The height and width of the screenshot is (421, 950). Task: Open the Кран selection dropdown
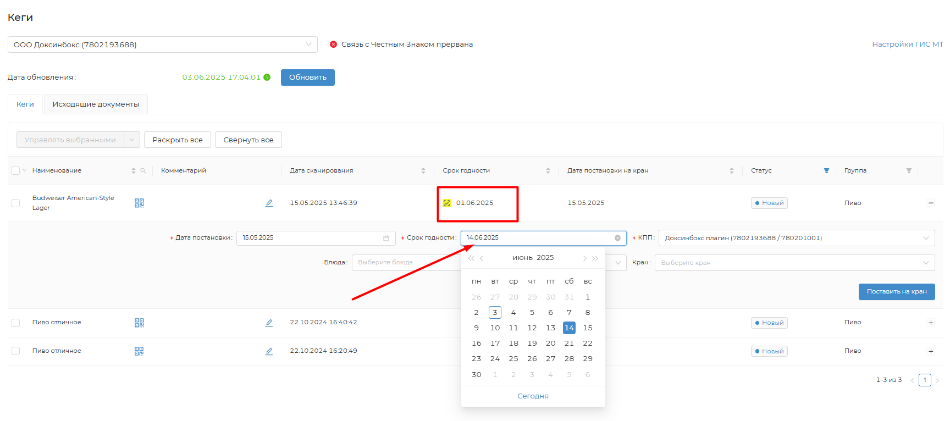click(x=794, y=263)
